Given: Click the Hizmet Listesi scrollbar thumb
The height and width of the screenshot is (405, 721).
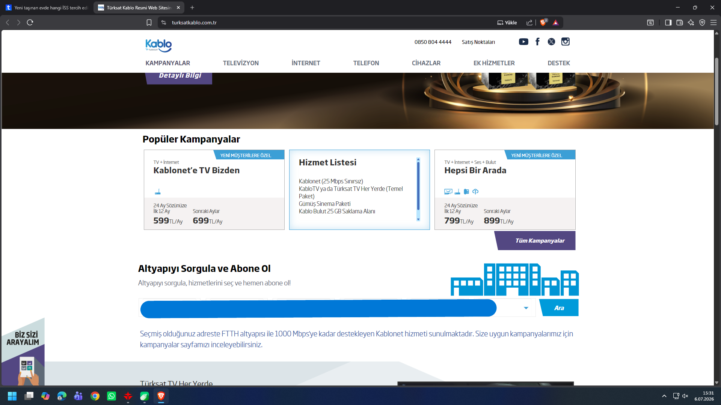Looking at the screenshot, I should click(418, 186).
